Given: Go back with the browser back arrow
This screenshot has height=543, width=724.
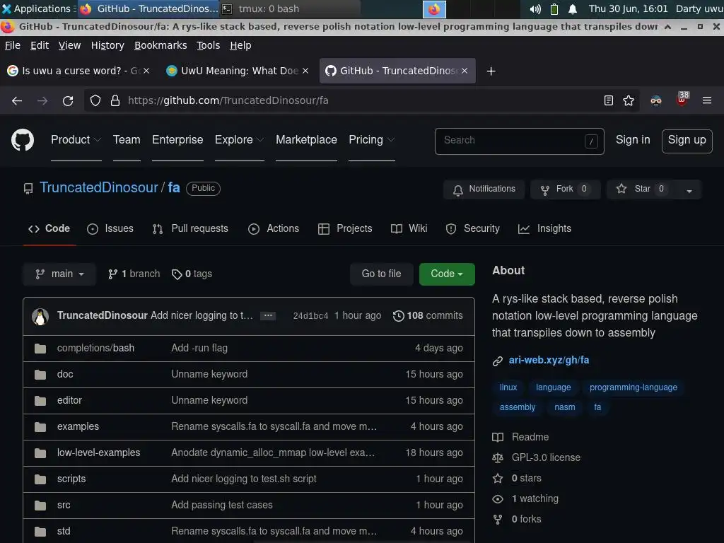Looking at the screenshot, I should pos(17,100).
